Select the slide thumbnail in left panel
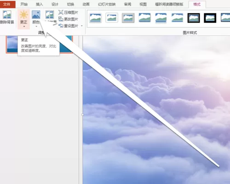 [x=39, y=44]
